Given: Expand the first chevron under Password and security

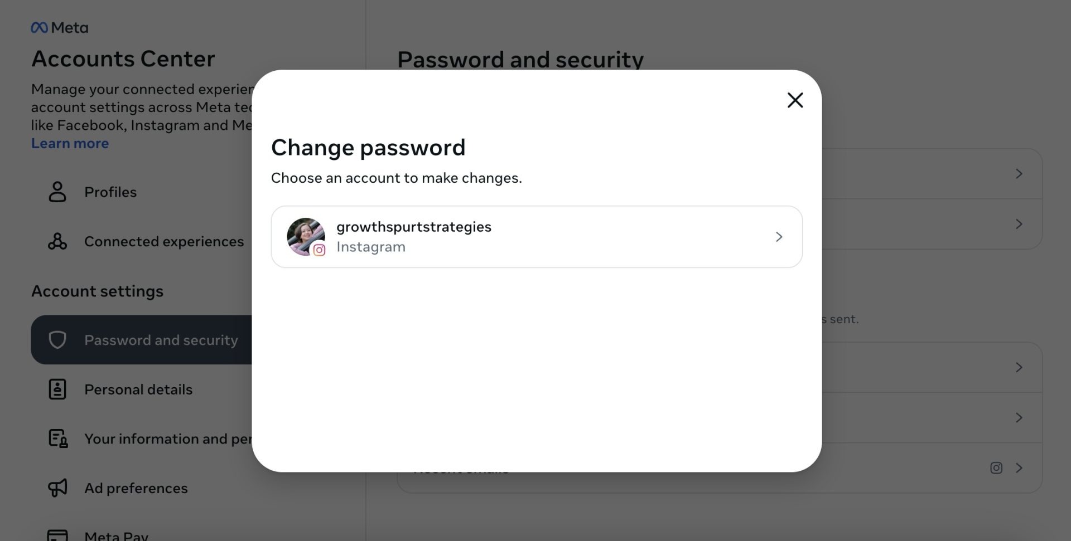Looking at the screenshot, I should click(x=1019, y=174).
